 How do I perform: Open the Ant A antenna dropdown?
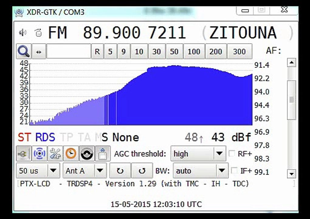[85, 171]
